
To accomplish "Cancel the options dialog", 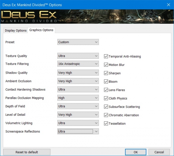I will coord(159,152).
